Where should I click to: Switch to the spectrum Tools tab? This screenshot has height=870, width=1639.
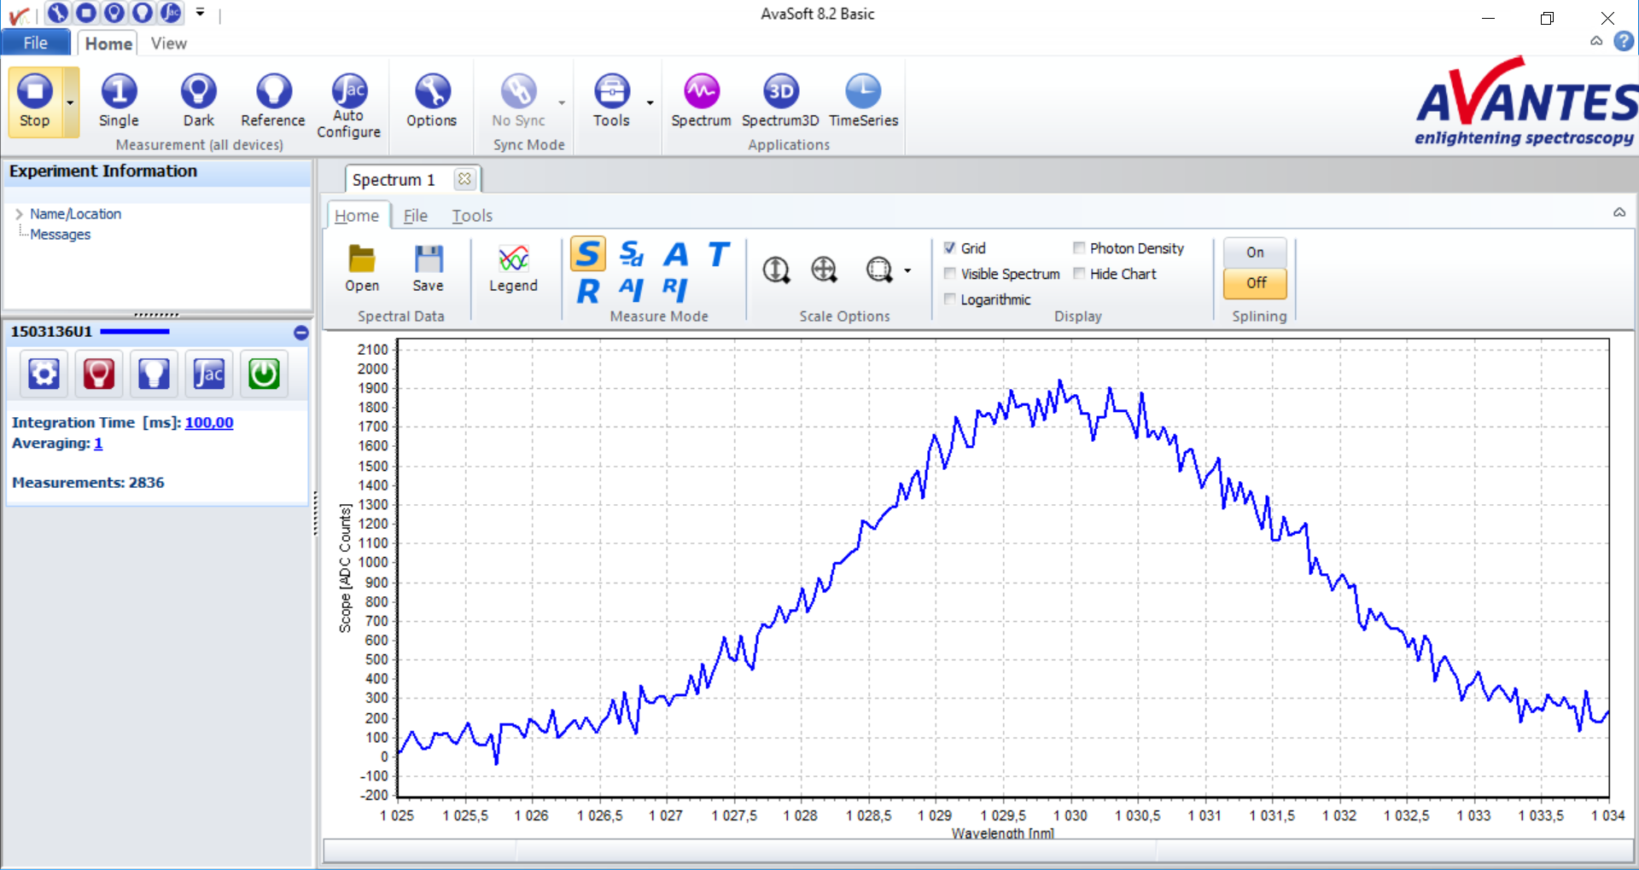472,216
